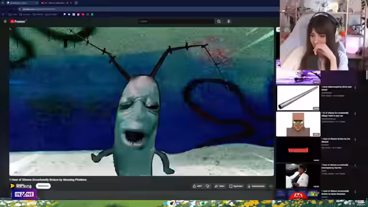This screenshot has height=207, width=368.
Task: Open the metal pipe sound video title
Action: pyautogui.click(x=336, y=88)
